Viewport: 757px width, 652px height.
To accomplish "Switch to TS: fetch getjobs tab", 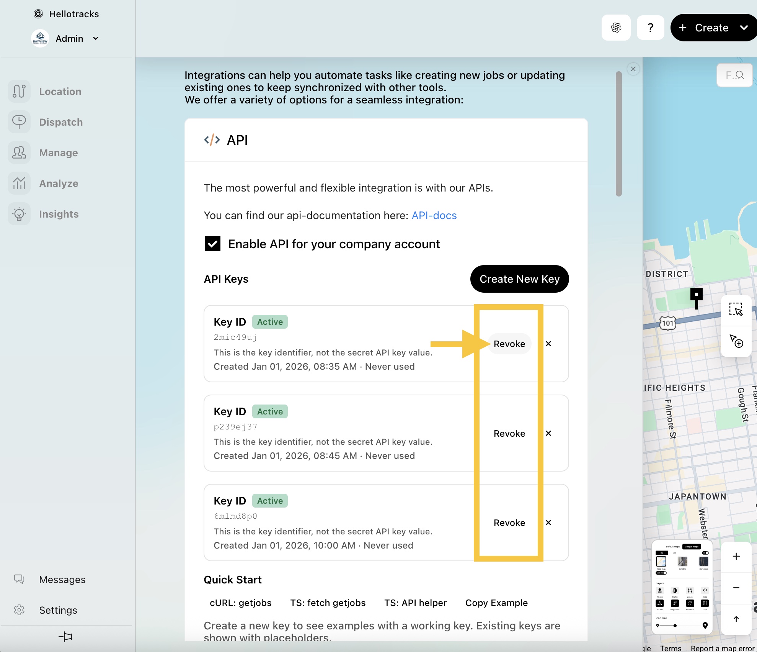I will pyautogui.click(x=328, y=603).
